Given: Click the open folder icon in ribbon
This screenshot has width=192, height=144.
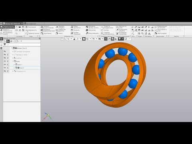Looking at the screenshot, I should click(20, 27).
